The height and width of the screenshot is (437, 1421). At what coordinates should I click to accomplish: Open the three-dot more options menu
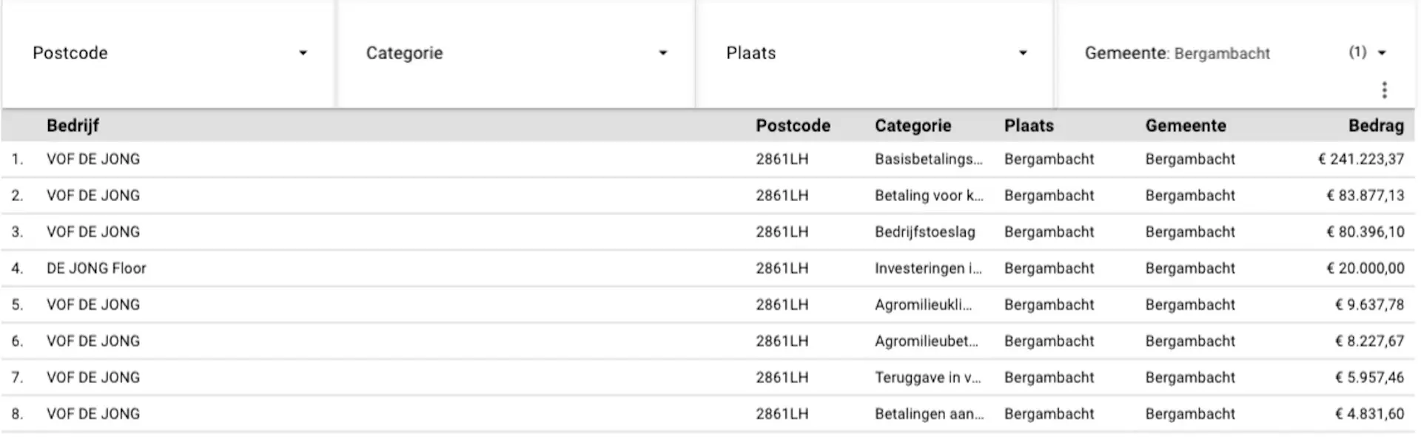[x=1383, y=90]
